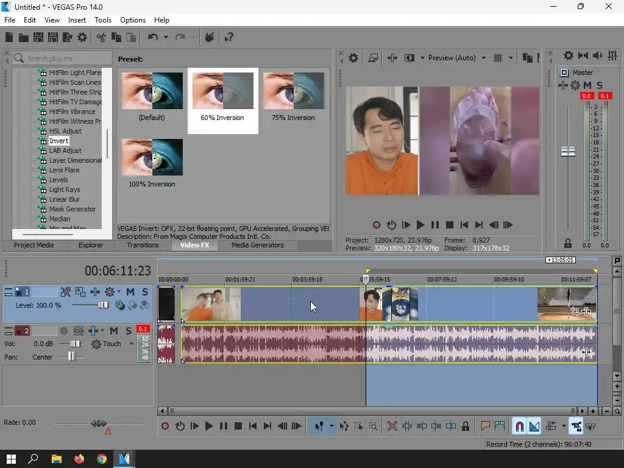
Task: Click the Search plug-ins field
Action: click(63, 58)
